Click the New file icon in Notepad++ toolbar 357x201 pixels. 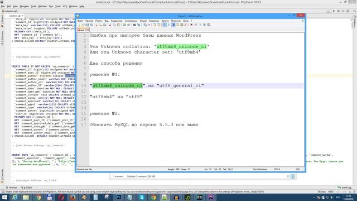[x=79, y=25]
